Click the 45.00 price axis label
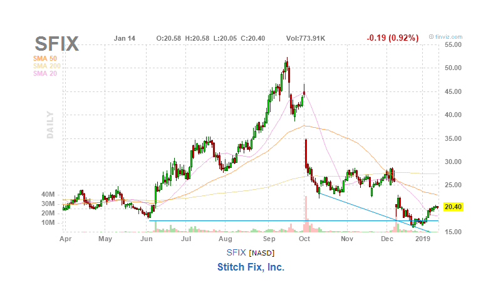The image size is (503, 305). pos(453,91)
